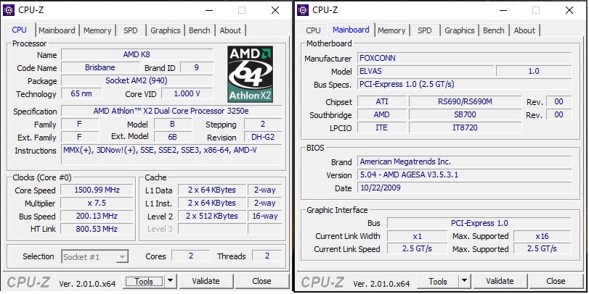Select Mainboard tab in right window
Viewport: 589px width, 294px height.
(x=351, y=30)
